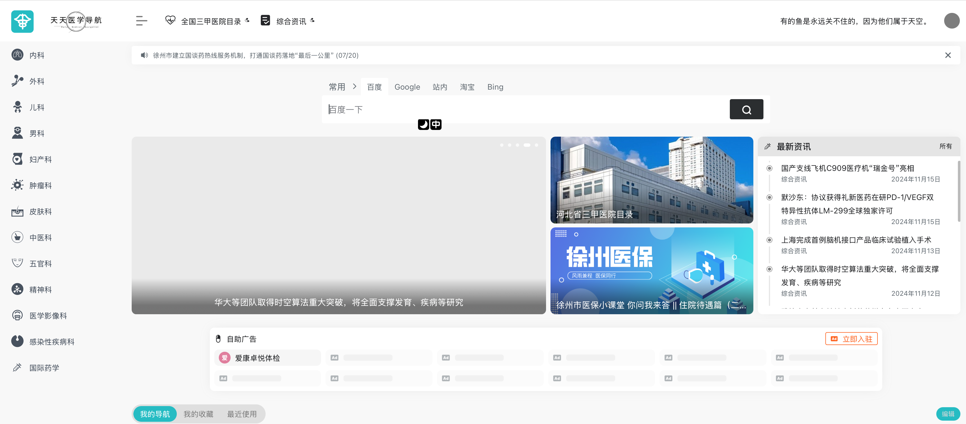Screen dimensions: 966x424
Task: Click inside the 百度一下 search input
Action: coord(525,109)
